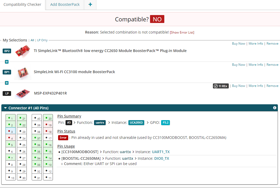Select error pin 3 in the connector
280x188 pixels.
tap(11, 131)
